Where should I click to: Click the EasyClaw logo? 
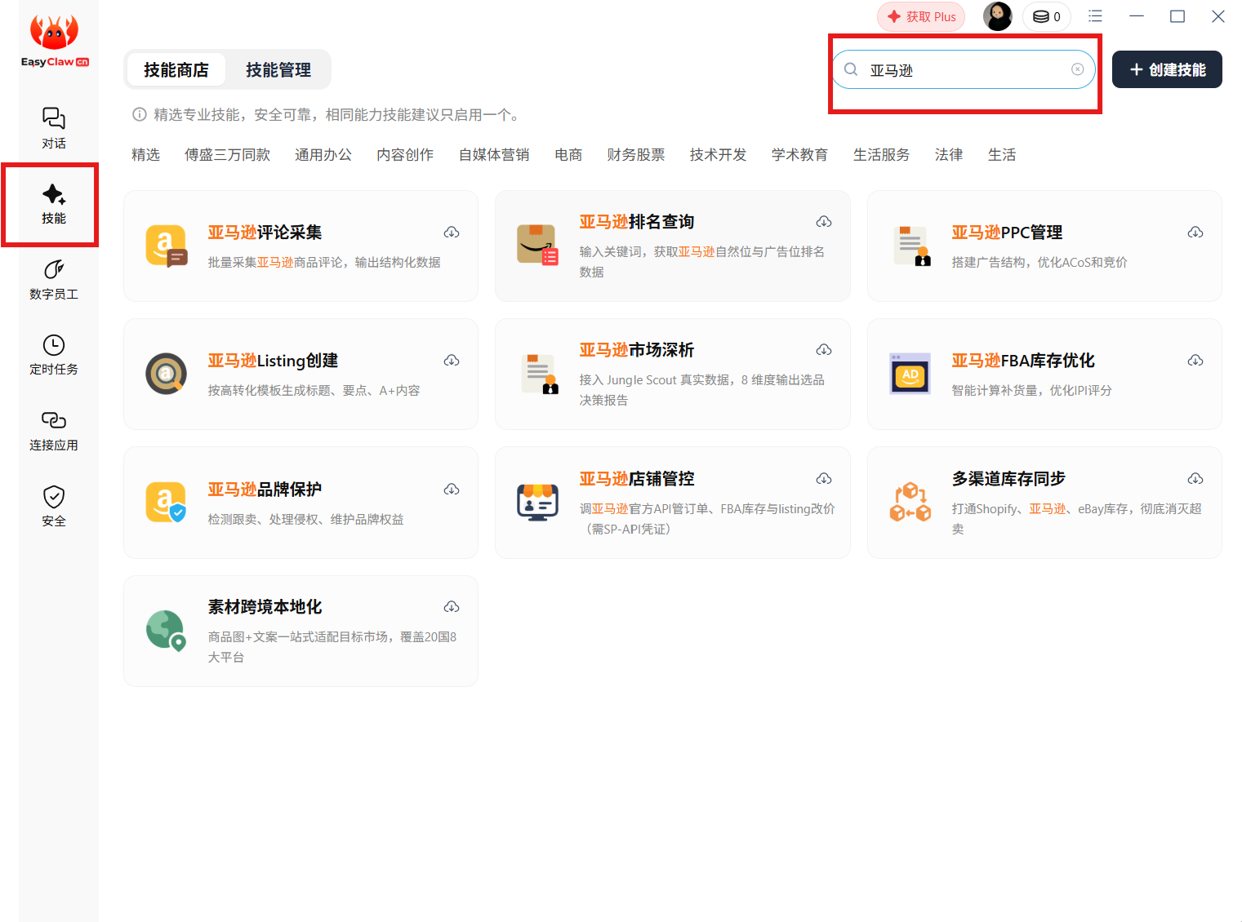point(55,41)
